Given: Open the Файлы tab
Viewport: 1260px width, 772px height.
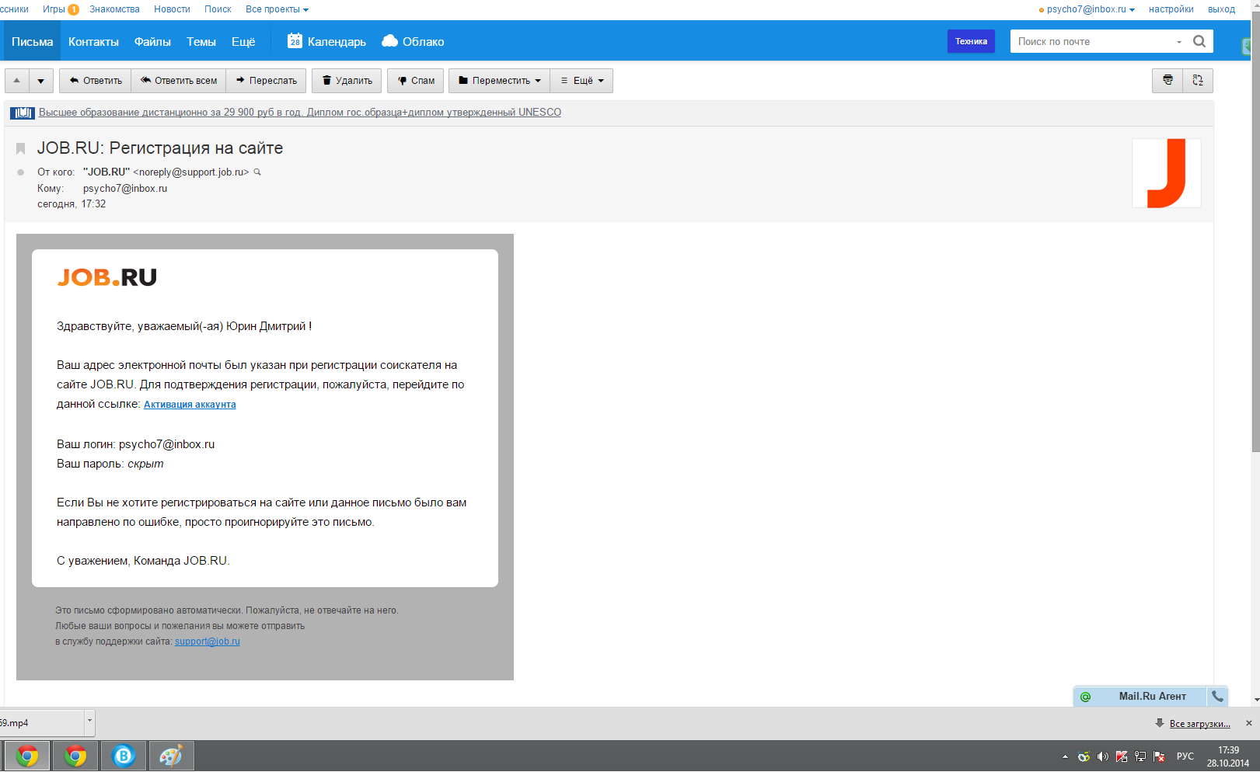Looking at the screenshot, I should point(152,42).
